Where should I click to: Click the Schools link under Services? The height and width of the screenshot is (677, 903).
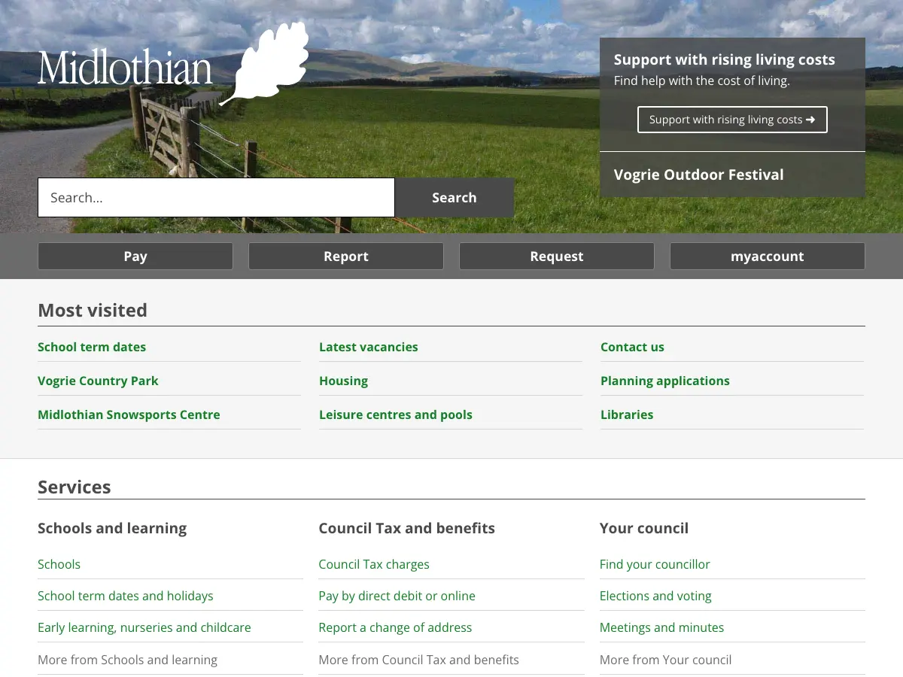59,564
